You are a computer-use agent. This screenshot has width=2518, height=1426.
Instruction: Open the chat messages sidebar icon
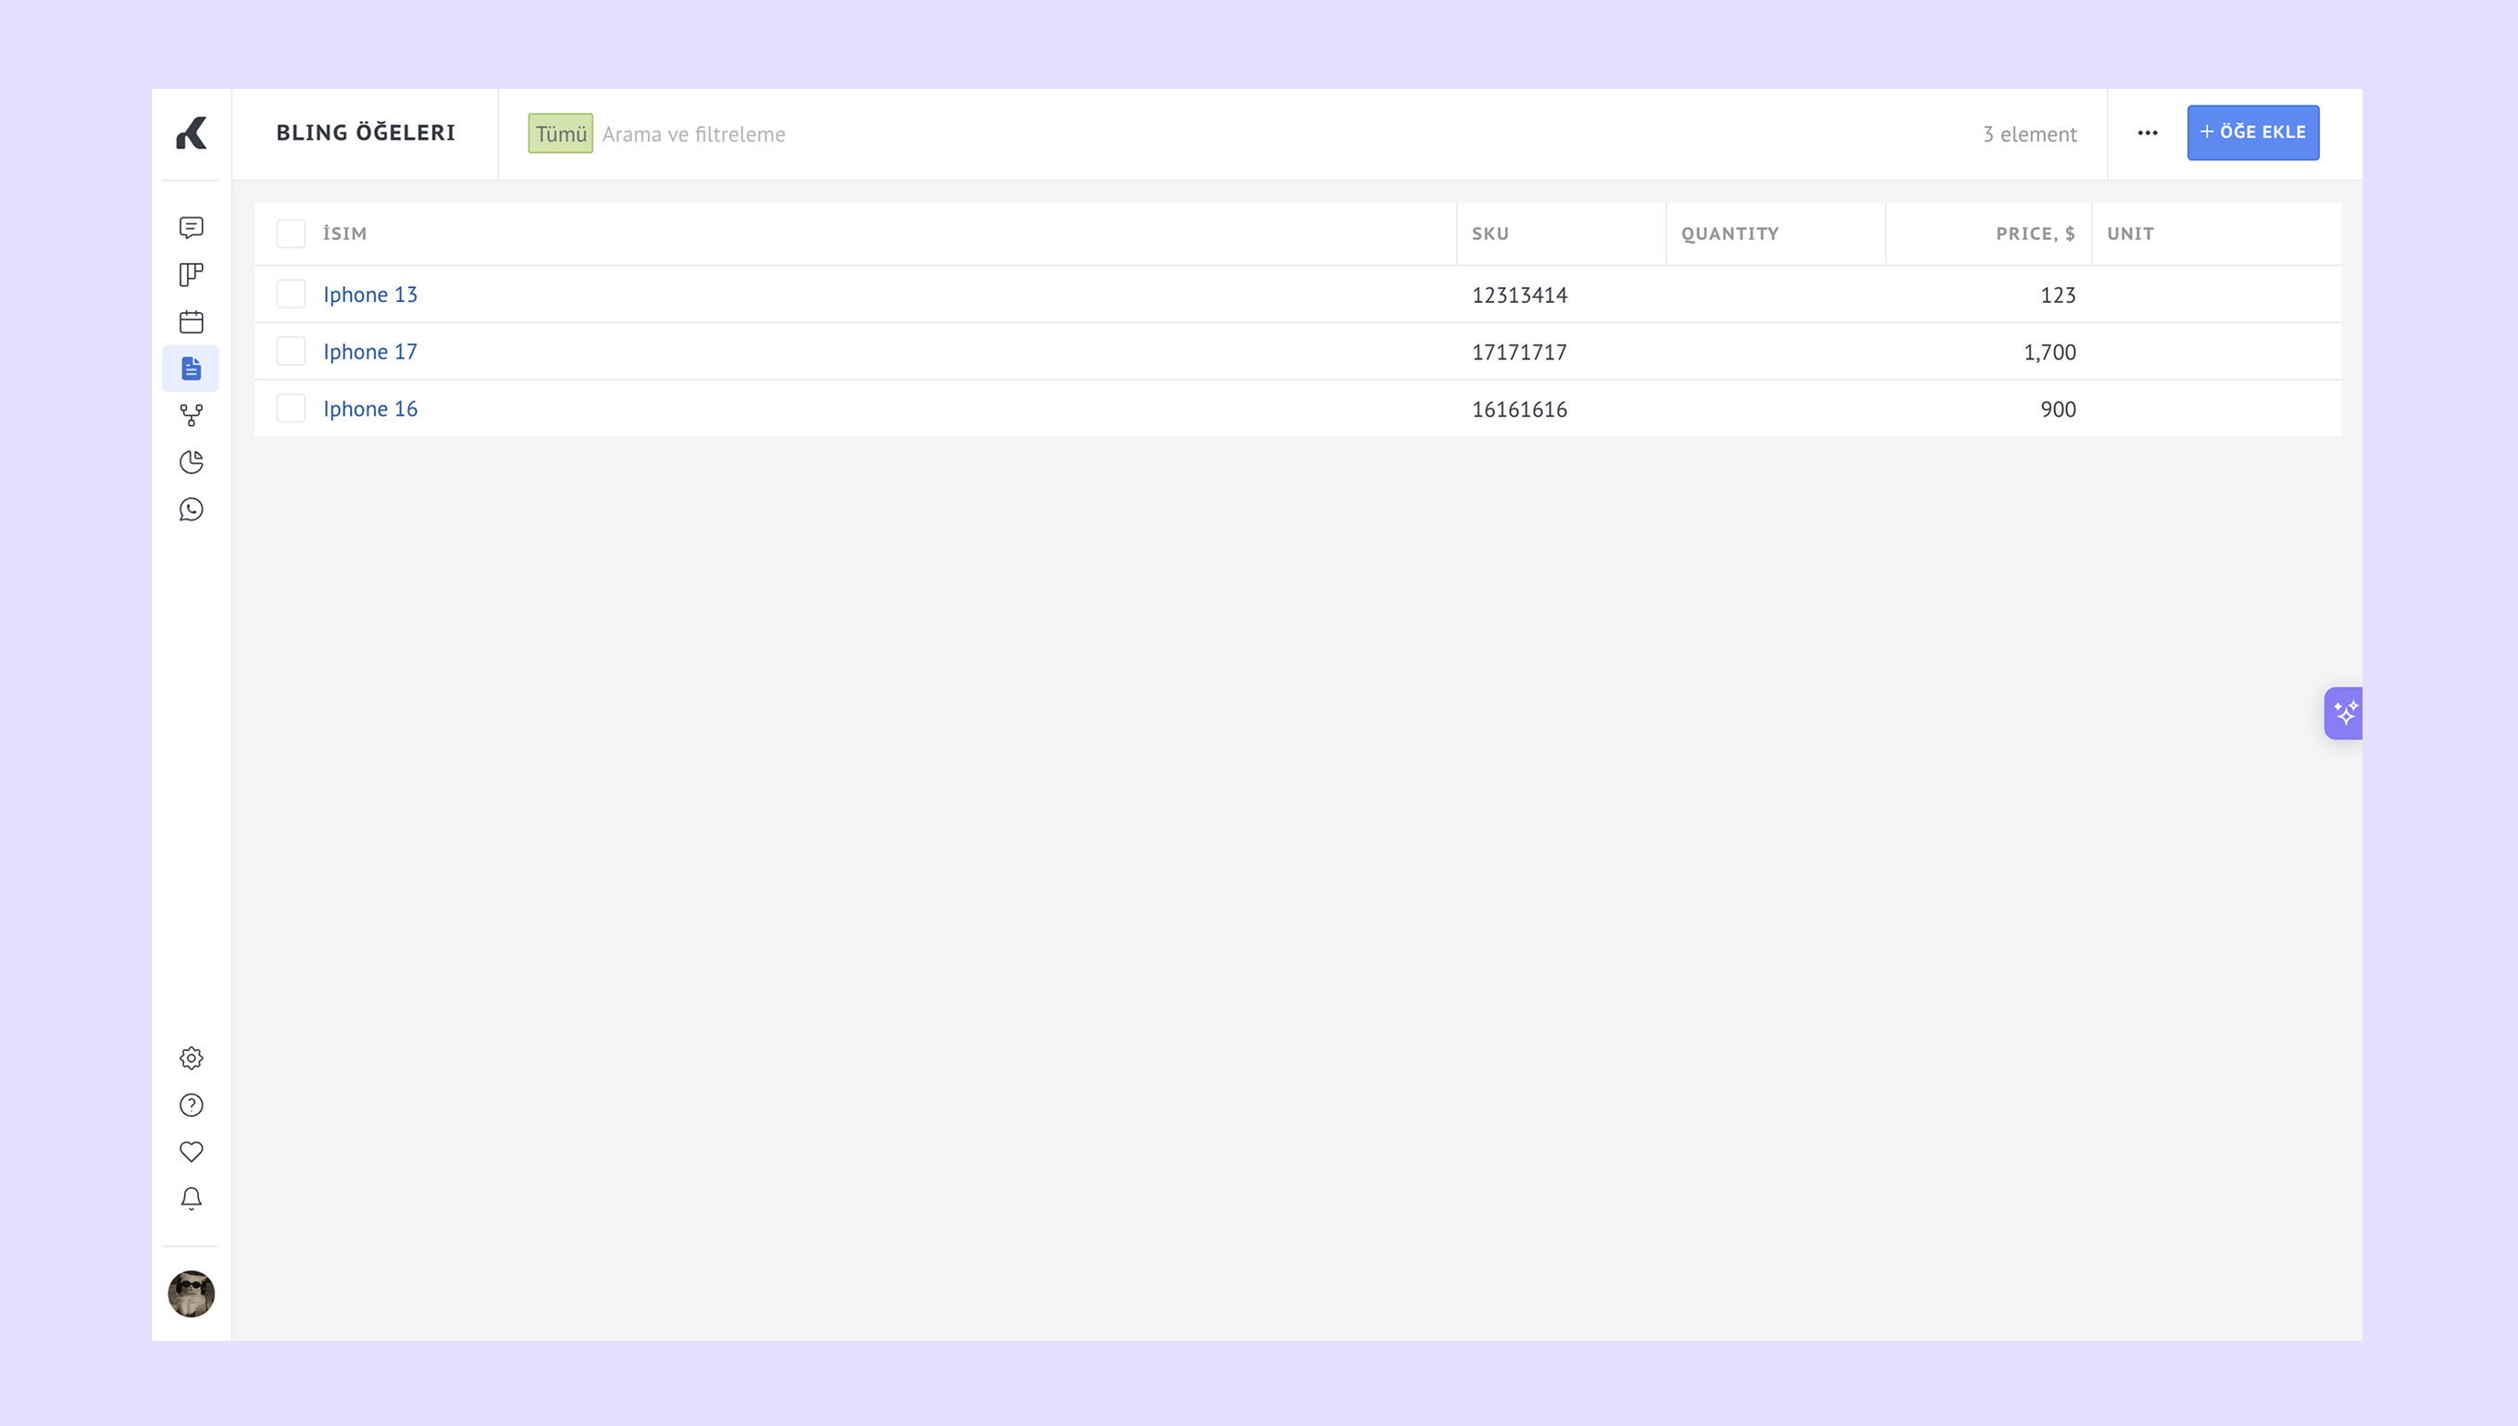(x=191, y=227)
